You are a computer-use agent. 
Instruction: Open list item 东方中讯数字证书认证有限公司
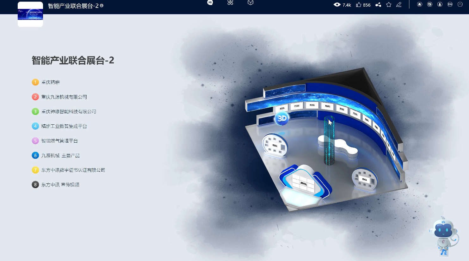68,170
